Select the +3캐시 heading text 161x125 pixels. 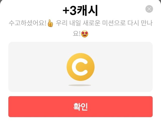[80, 11]
